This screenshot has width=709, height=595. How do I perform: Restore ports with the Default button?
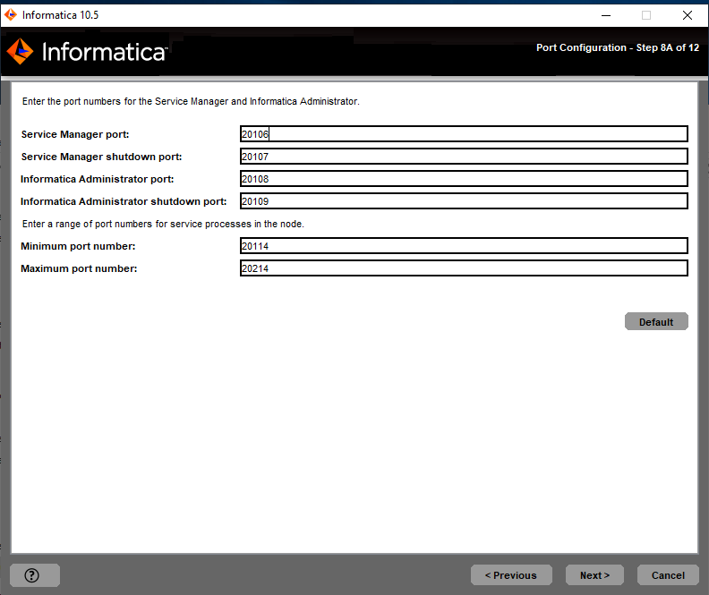tap(656, 322)
